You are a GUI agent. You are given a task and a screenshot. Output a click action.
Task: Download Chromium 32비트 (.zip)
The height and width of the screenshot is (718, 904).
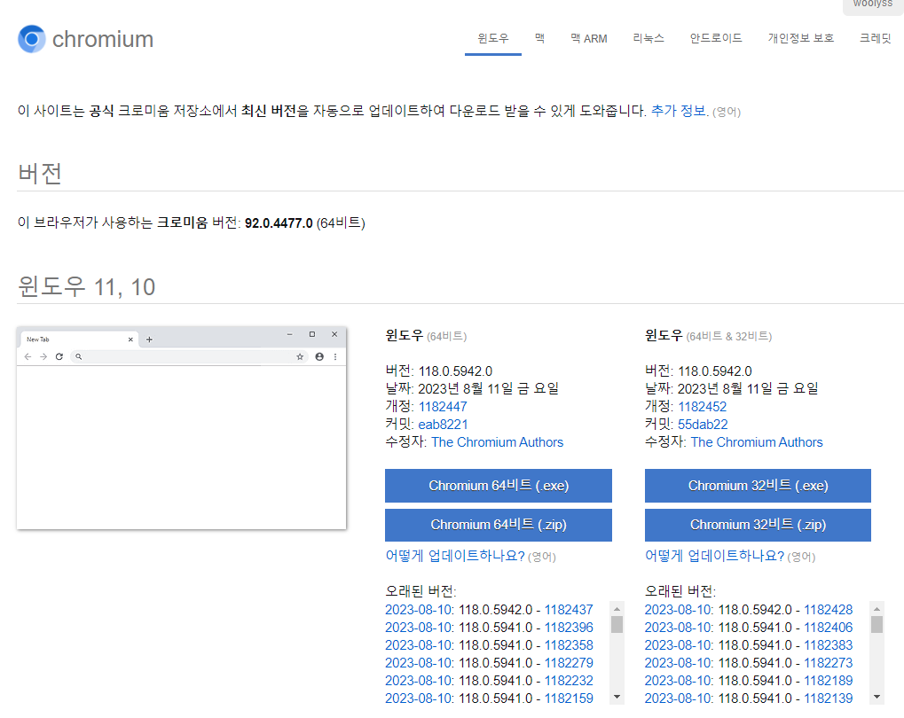(x=758, y=525)
